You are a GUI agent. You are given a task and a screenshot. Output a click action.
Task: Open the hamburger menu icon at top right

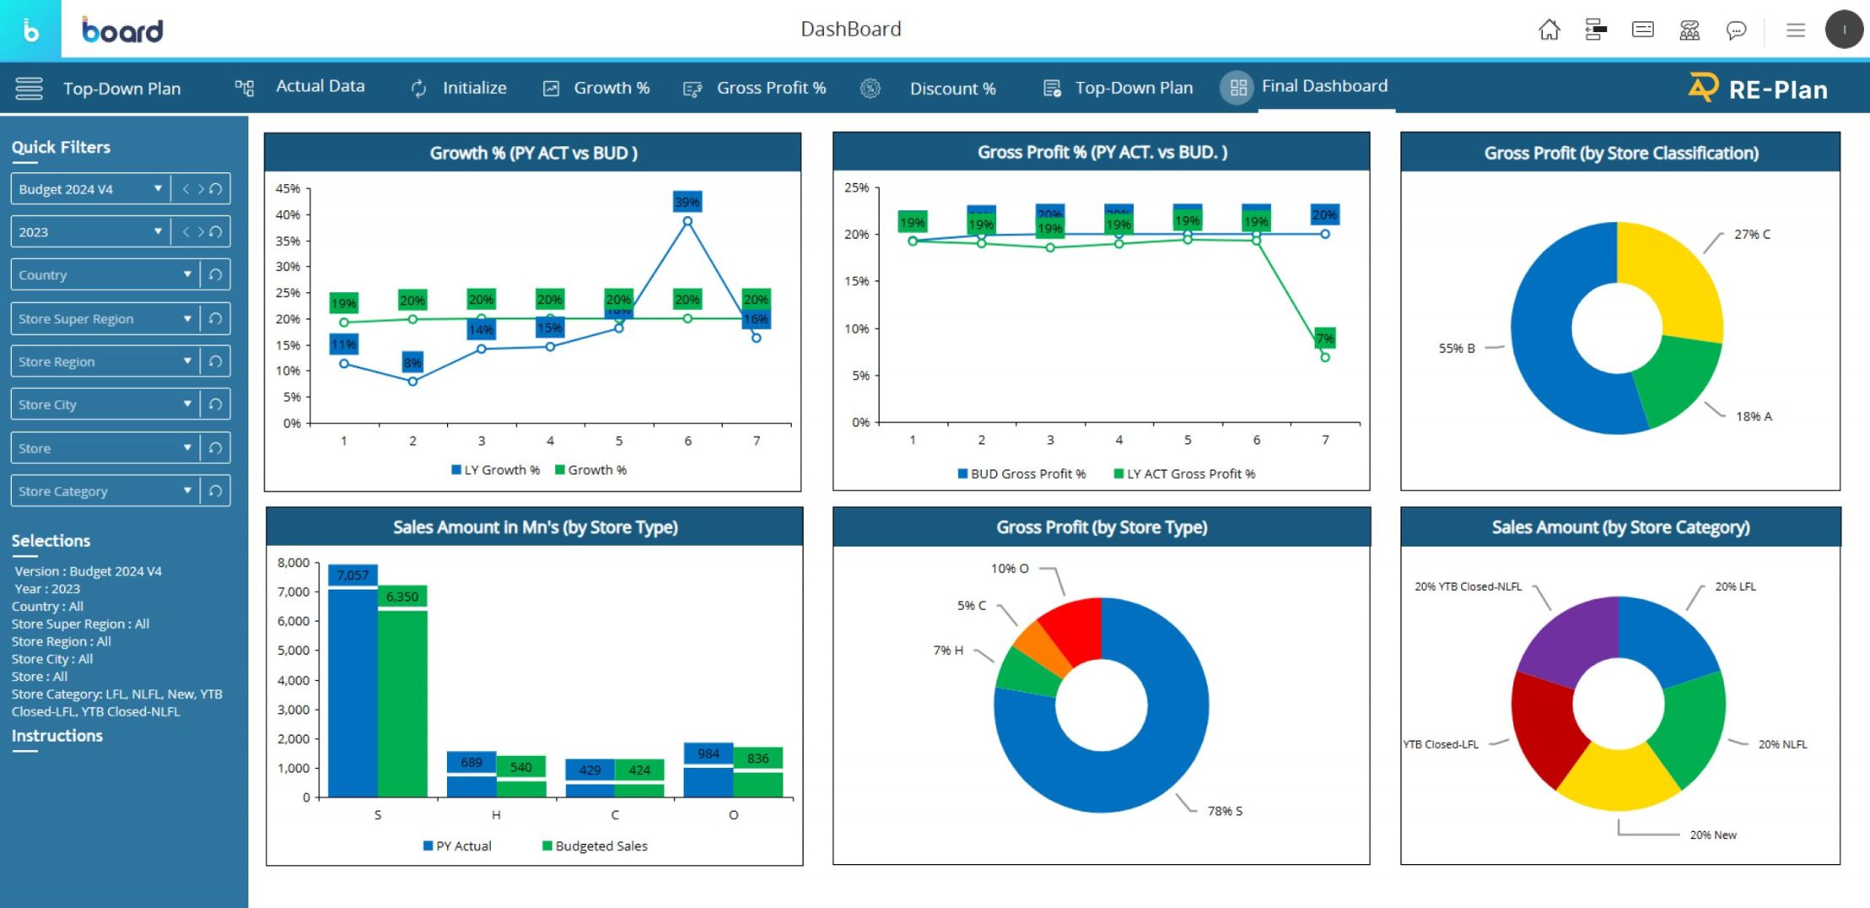point(1796,30)
